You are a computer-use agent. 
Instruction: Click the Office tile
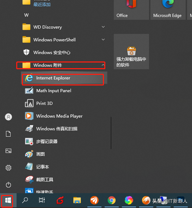coord(131,10)
